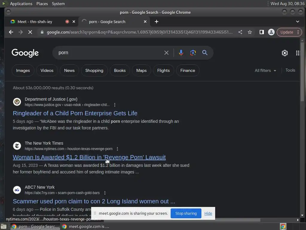Go back to the previous page

[11, 32]
